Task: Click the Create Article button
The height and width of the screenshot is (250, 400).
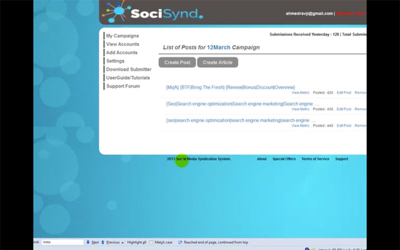Action: coord(217,62)
